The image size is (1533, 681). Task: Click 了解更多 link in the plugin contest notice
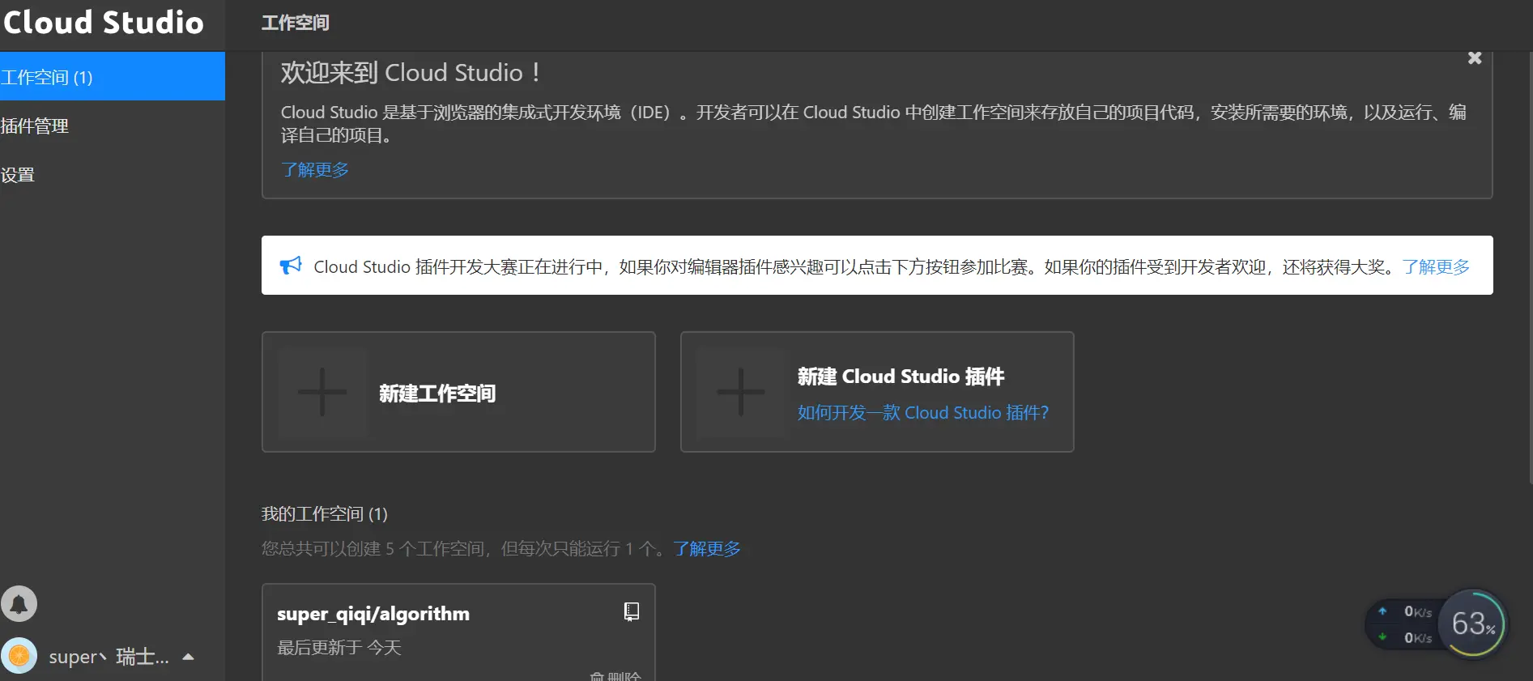coord(1436,266)
